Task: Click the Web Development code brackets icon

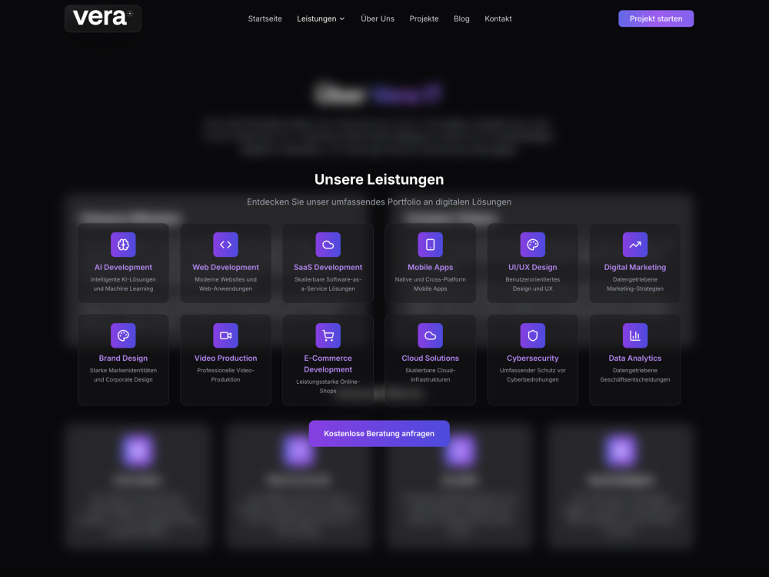Action: (225, 245)
